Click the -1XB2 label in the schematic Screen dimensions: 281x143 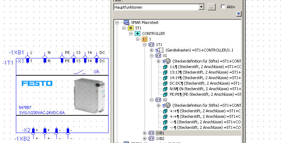pyautogui.click(x=22, y=139)
